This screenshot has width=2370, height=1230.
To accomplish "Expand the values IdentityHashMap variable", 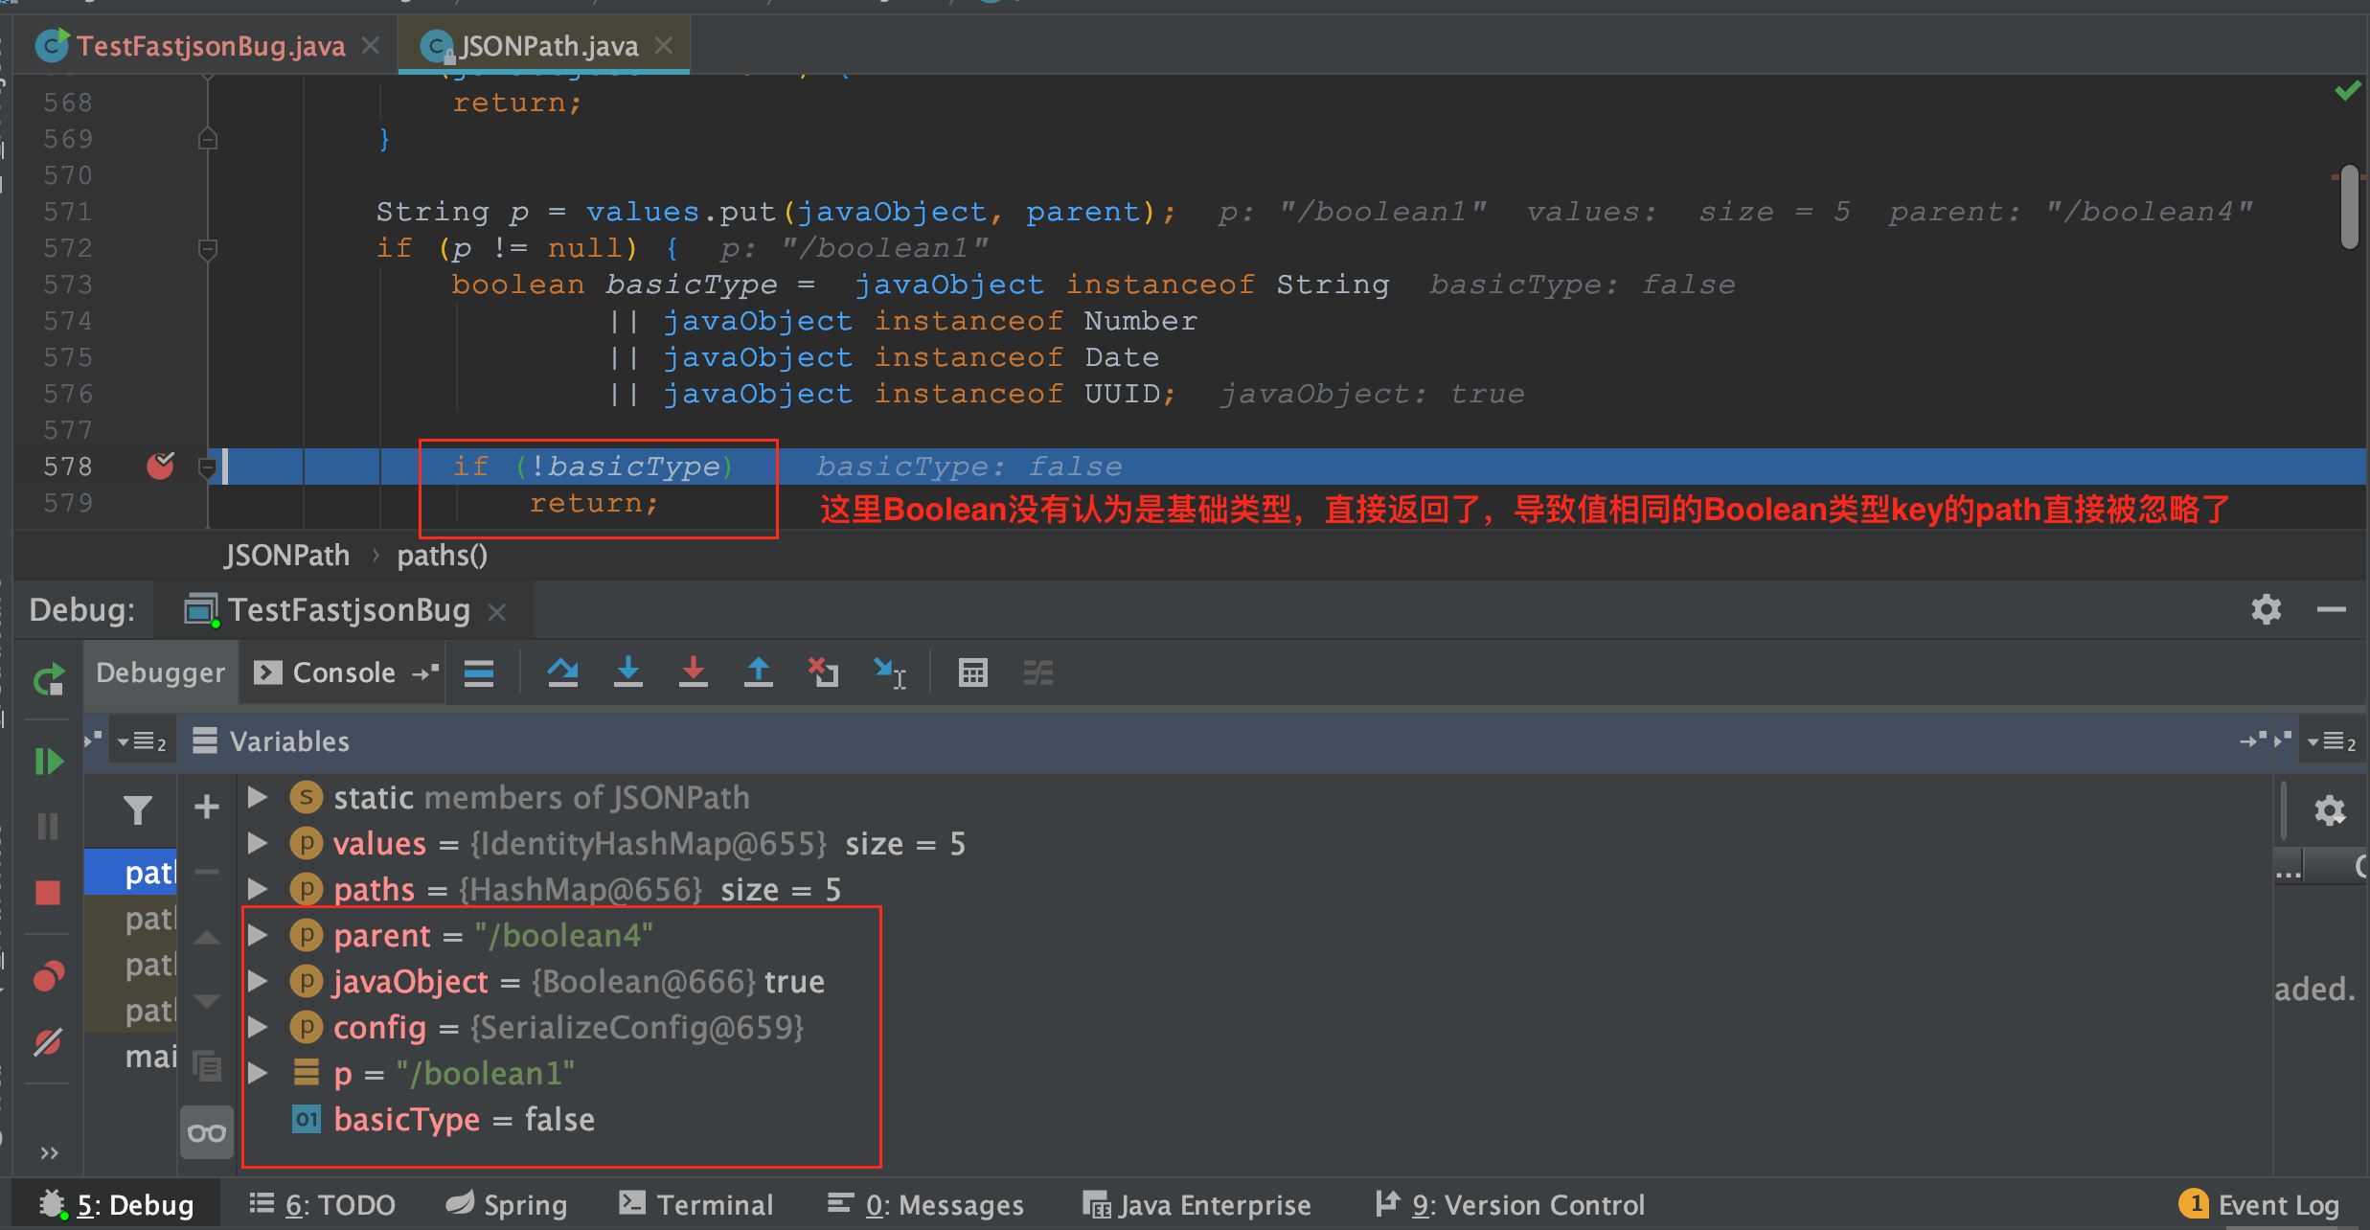I will (257, 843).
